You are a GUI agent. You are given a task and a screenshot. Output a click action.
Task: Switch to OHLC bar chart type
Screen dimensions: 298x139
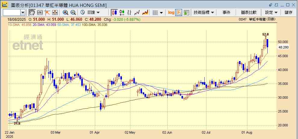tap(129, 13)
